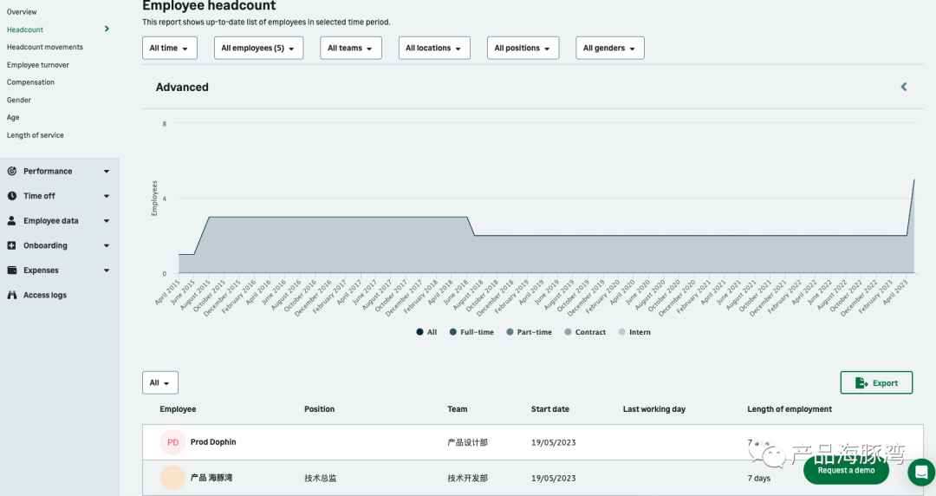Sort table by Team column

[x=458, y=409]
